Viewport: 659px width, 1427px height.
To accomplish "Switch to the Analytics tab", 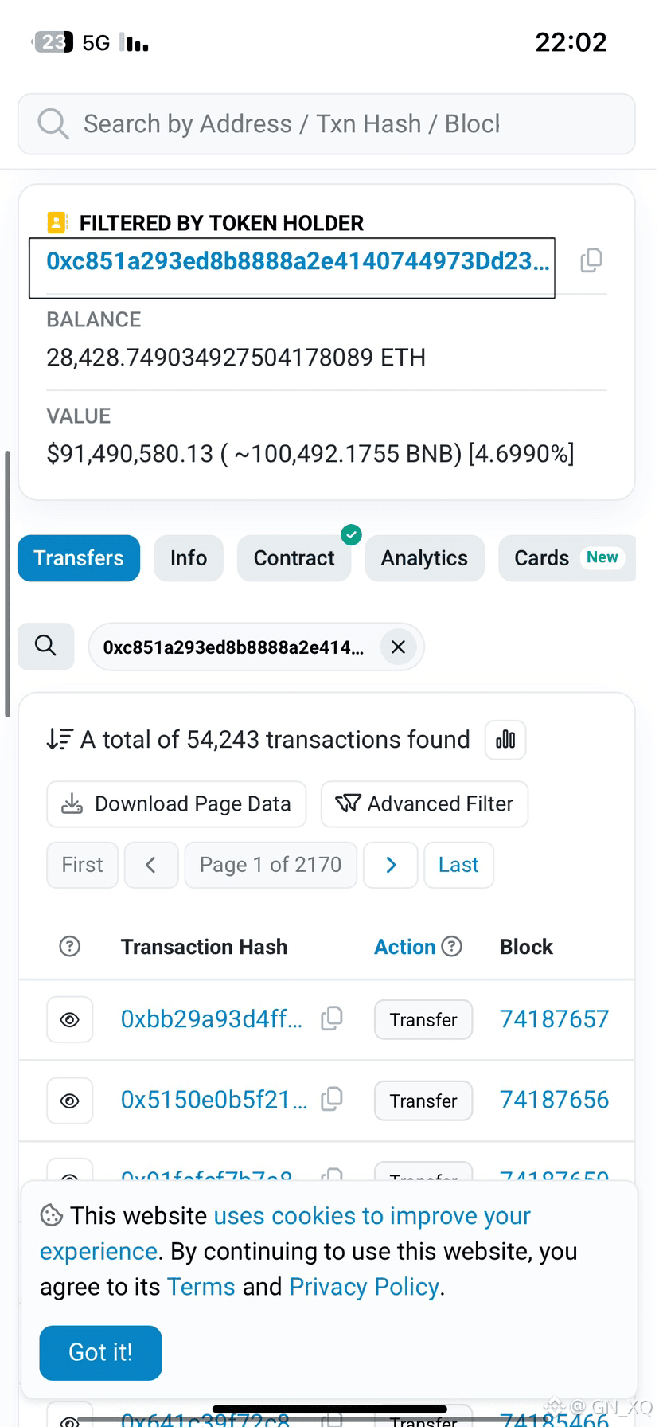I will pos(424,558).
